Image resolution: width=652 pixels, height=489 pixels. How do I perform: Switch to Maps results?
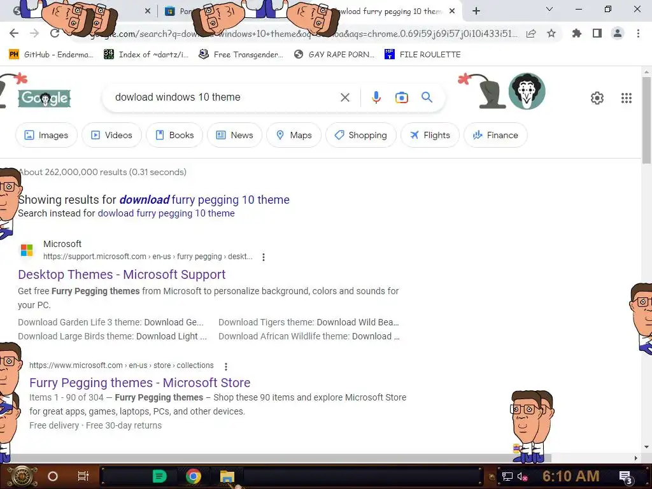(294, 135)
